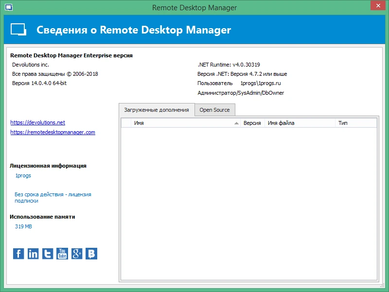389x292 pixels.
Task: Click the 319 MB memory value
Action: pyautogui.click(x=23, y=226)
